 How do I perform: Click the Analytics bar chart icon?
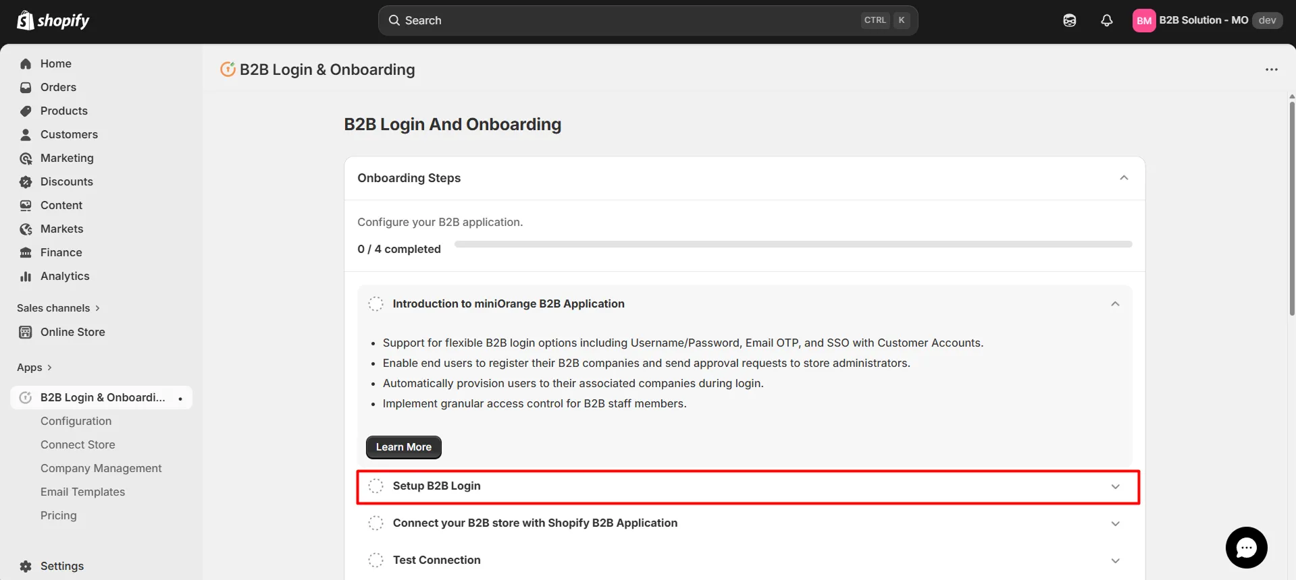click(26, 276)
